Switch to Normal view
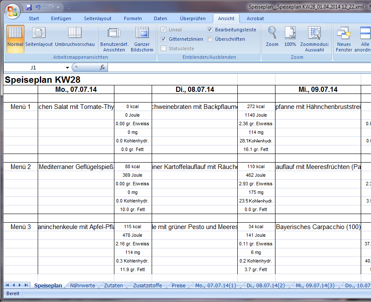 pos(15,39)
